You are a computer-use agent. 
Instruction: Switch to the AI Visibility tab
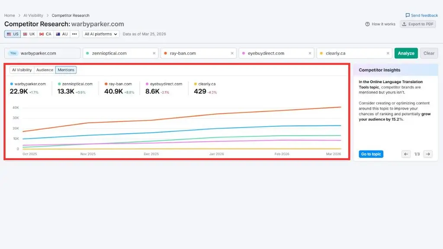coord(22,70)
